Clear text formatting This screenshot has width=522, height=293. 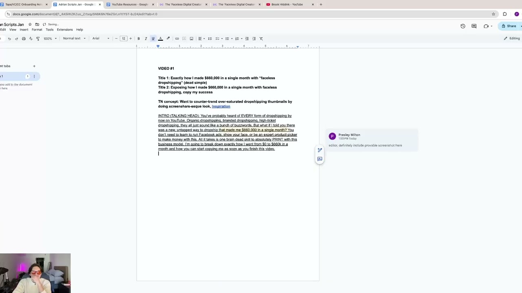pos(261,39)
